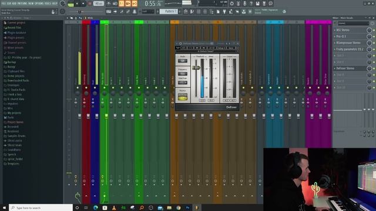Mute the bright green selected mixer track
Viewport: 376px width, 211px height.
105,88
